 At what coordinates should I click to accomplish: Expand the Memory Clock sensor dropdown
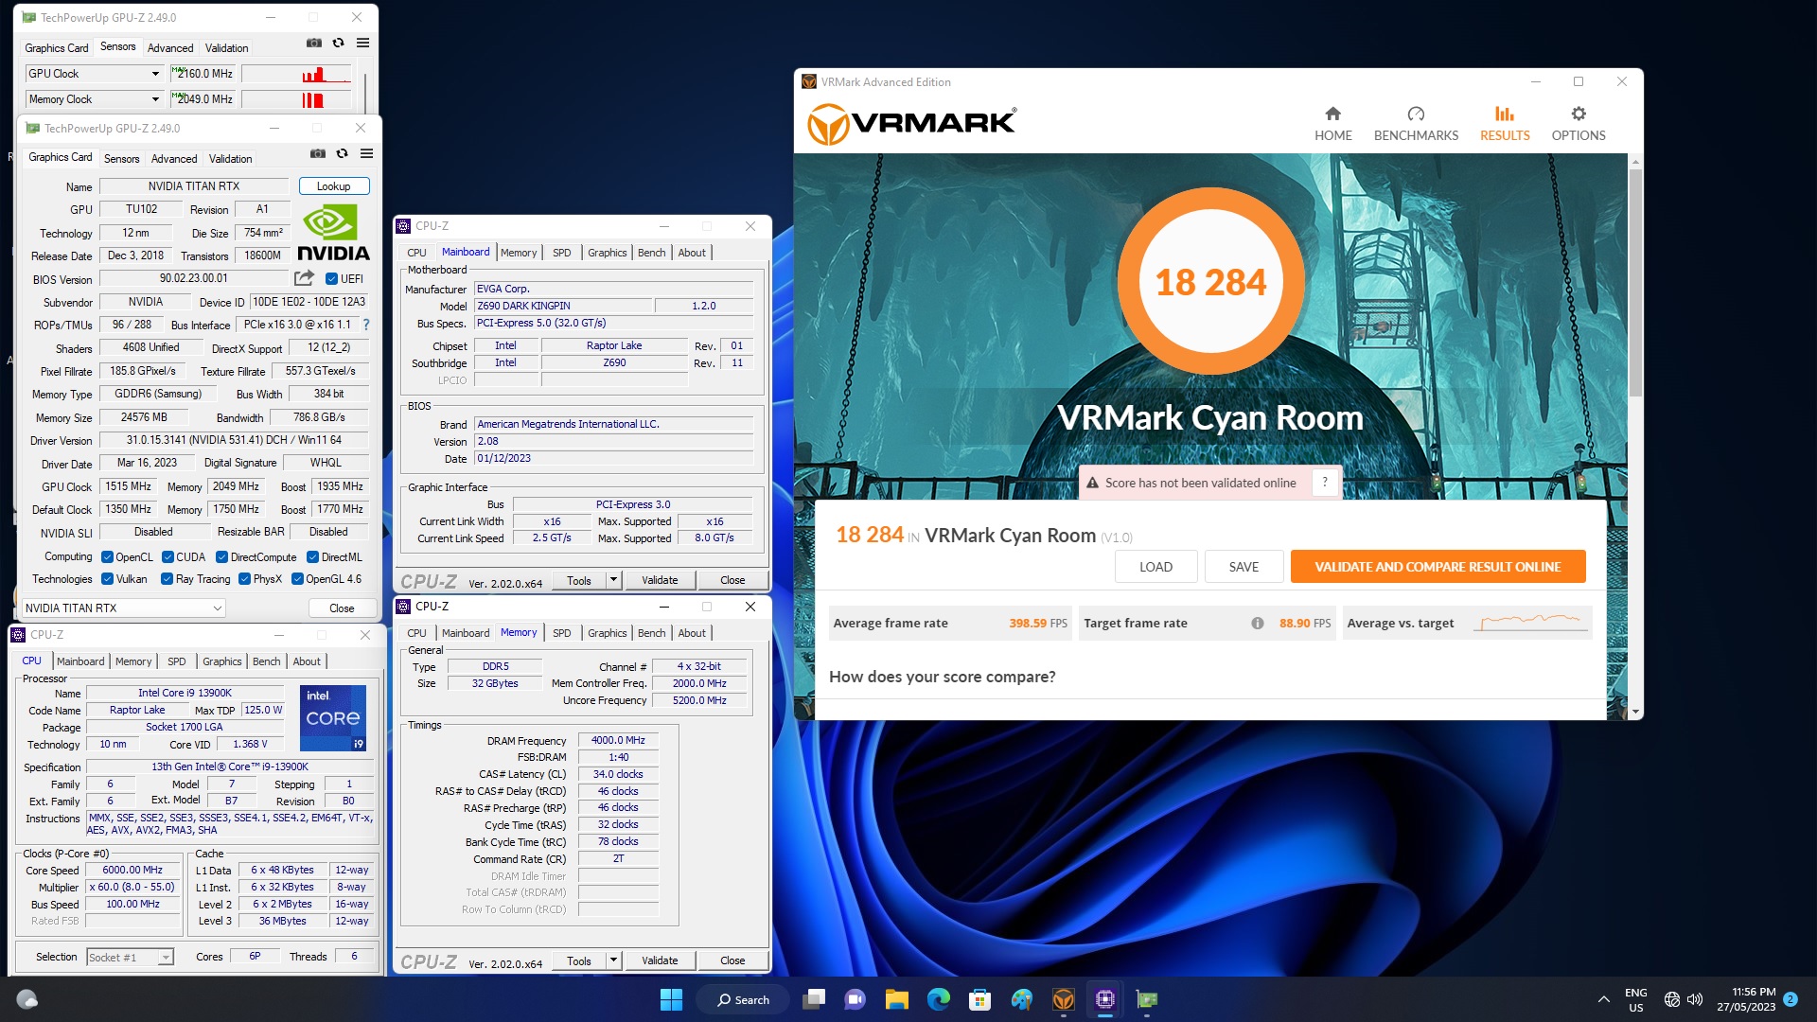pyautogui.click(x=155, y=99)
